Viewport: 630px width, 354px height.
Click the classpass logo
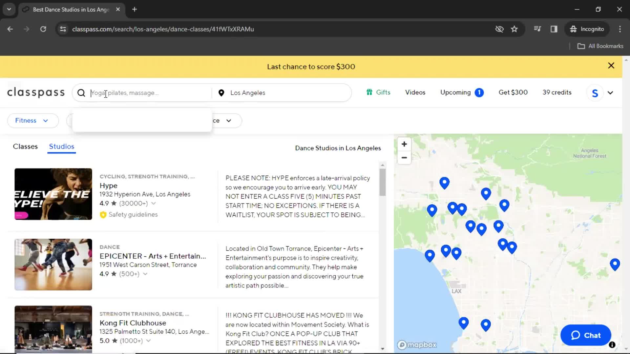click(x=36, y=93)
